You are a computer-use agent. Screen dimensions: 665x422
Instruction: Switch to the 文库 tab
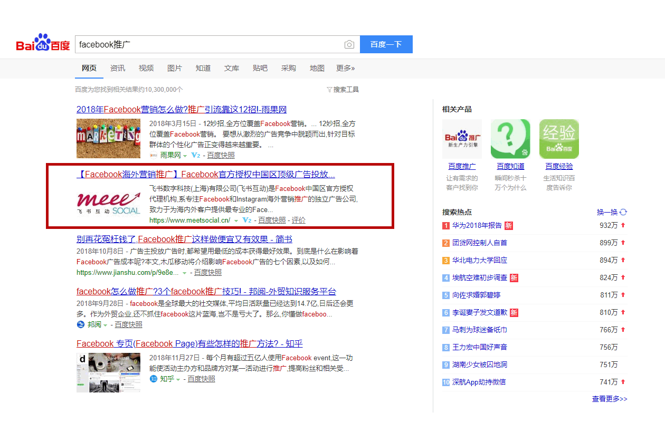pos(232,68)
